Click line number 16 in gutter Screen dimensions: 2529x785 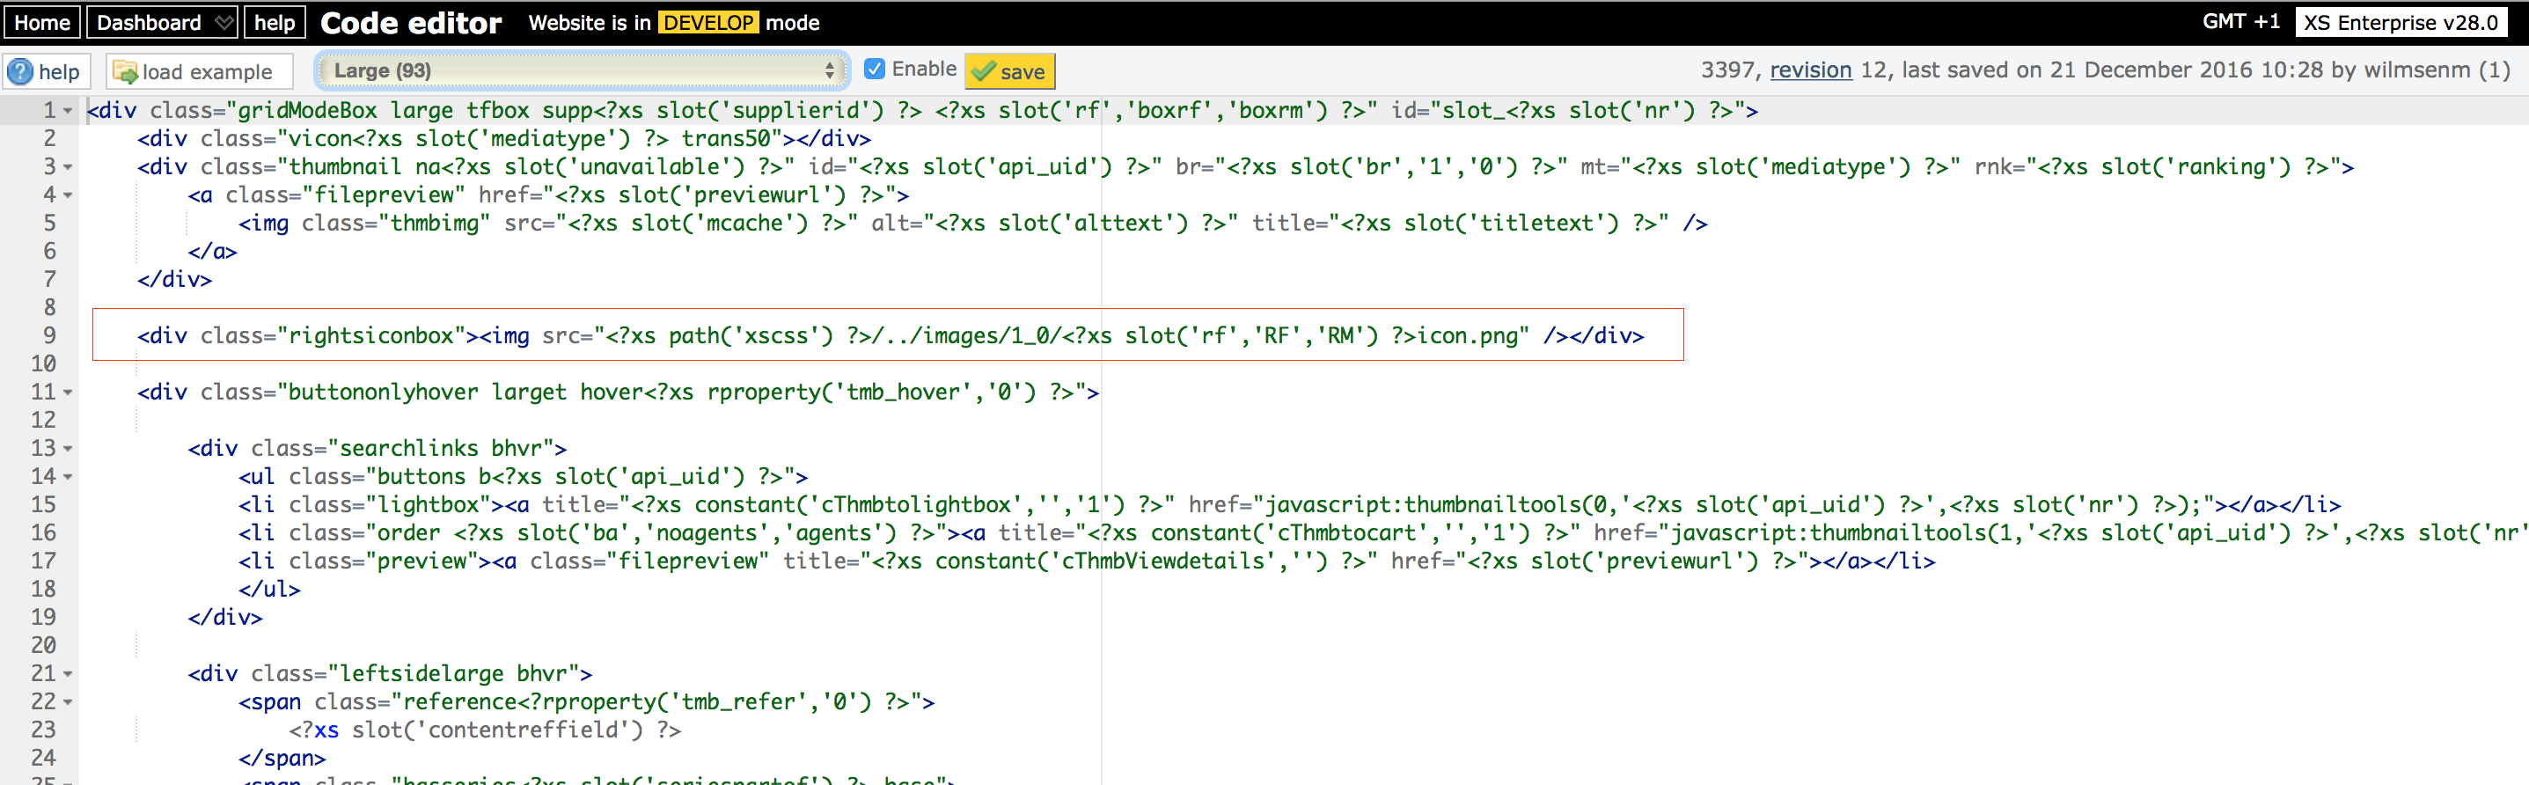pos(43,532)
